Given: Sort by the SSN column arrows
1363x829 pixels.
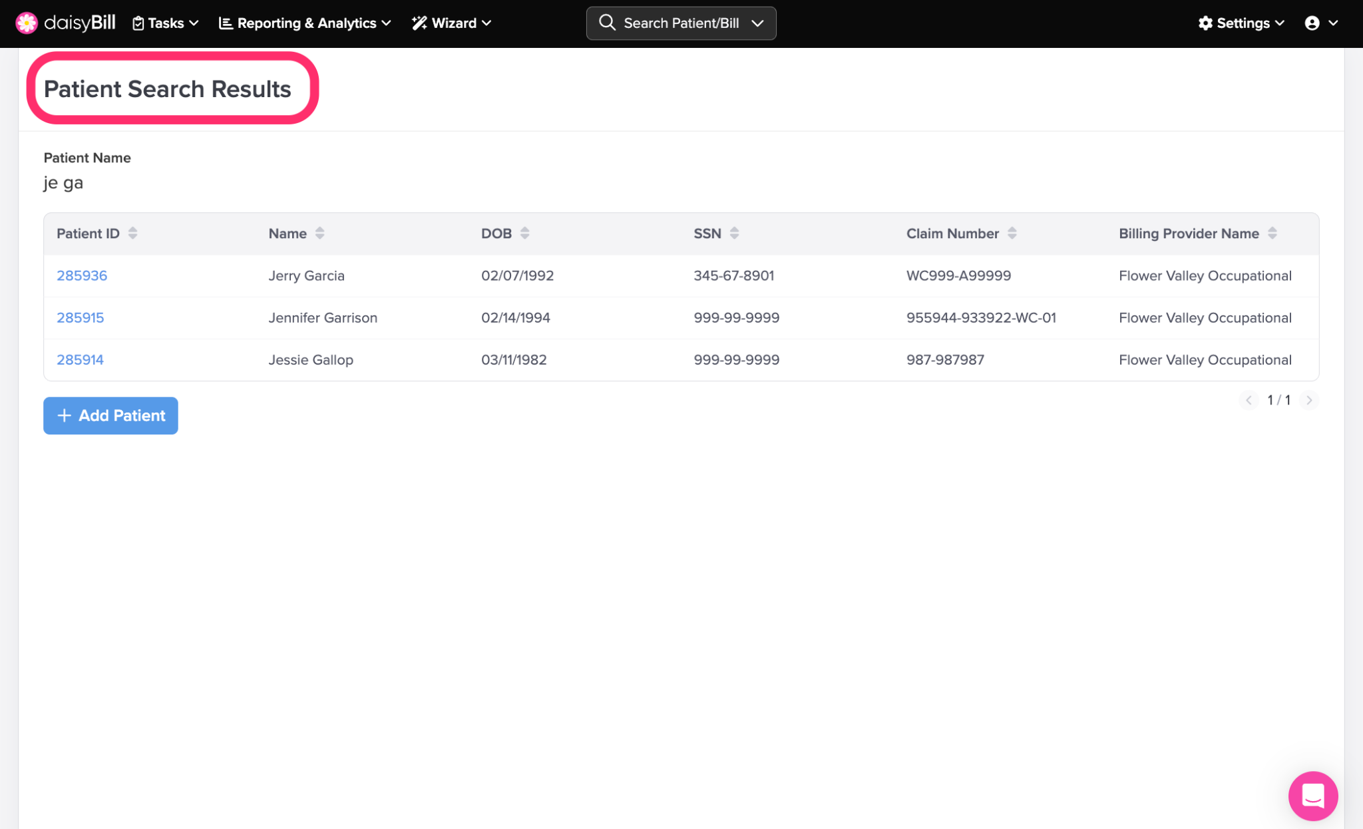Looking at the screenshot, I should click(x=735, y=233).
